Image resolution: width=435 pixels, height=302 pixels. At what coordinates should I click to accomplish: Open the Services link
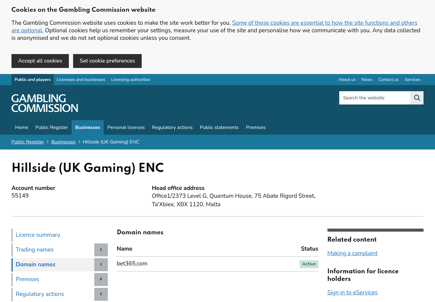(412, 80)
